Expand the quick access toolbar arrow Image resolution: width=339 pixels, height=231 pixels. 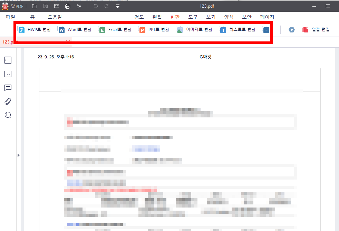(x=117, y=6)
